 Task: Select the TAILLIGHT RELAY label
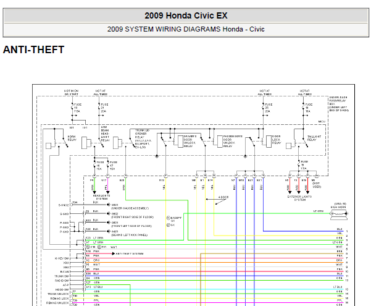[314, 138]
